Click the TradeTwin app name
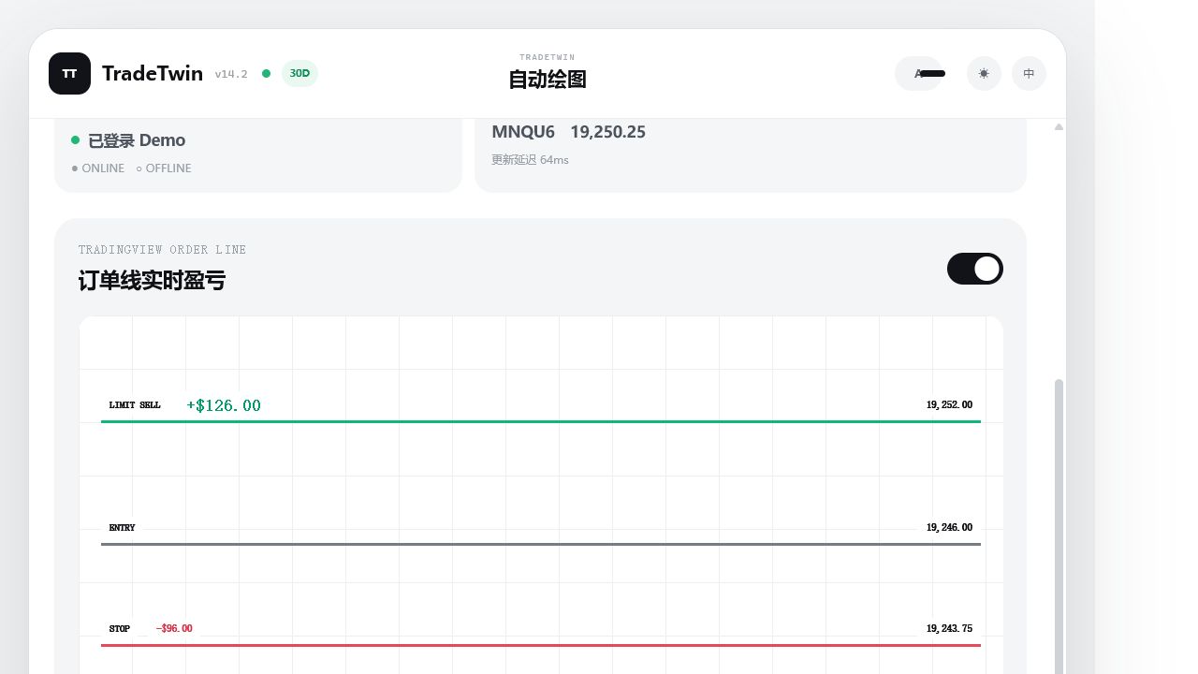Screen dimensions: 1198x674 click(153, 73)
